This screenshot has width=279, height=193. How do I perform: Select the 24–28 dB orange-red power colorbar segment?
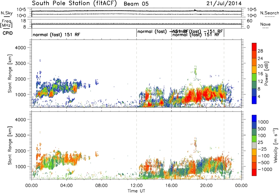coord(254,54)
